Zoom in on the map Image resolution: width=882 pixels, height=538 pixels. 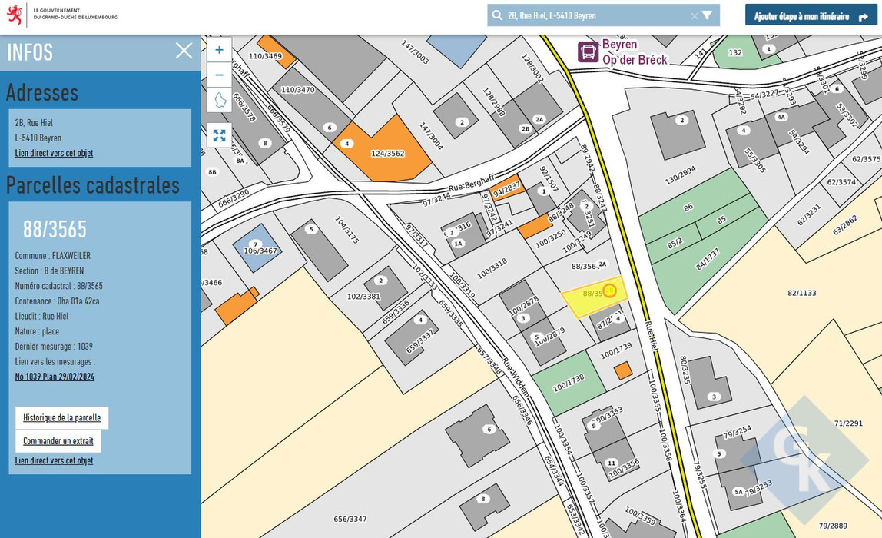click(x=219, y=50)
